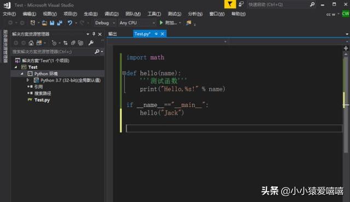
Task: Select the 搜索路径 tree item
Action: coord(43,93)
